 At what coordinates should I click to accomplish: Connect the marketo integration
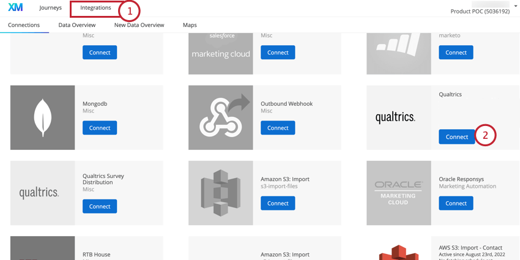(456, 53)
